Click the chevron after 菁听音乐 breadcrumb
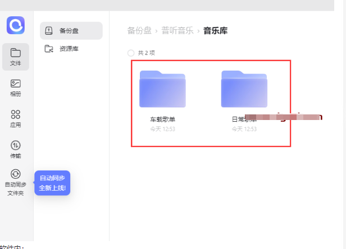 coord(198,30)
